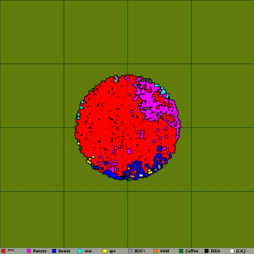Click the BUC+ label in the legend
Screen dimensions: 254x254
click(140, 251)
